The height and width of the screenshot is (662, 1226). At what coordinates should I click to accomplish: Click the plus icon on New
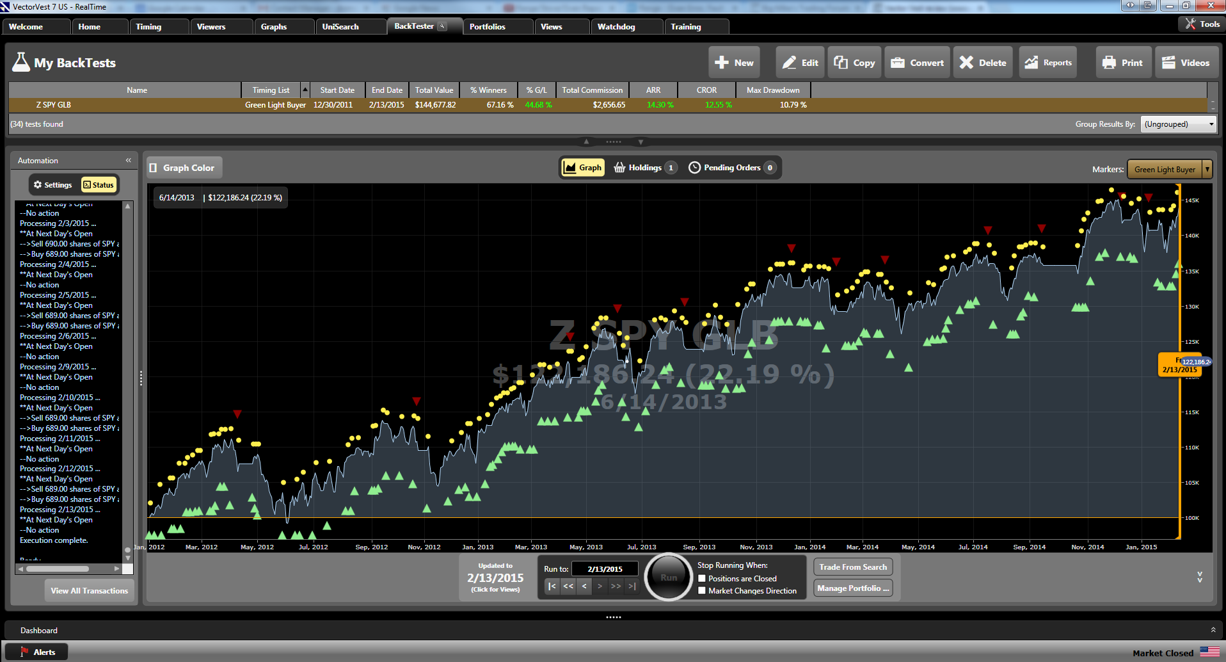point(722,62)
